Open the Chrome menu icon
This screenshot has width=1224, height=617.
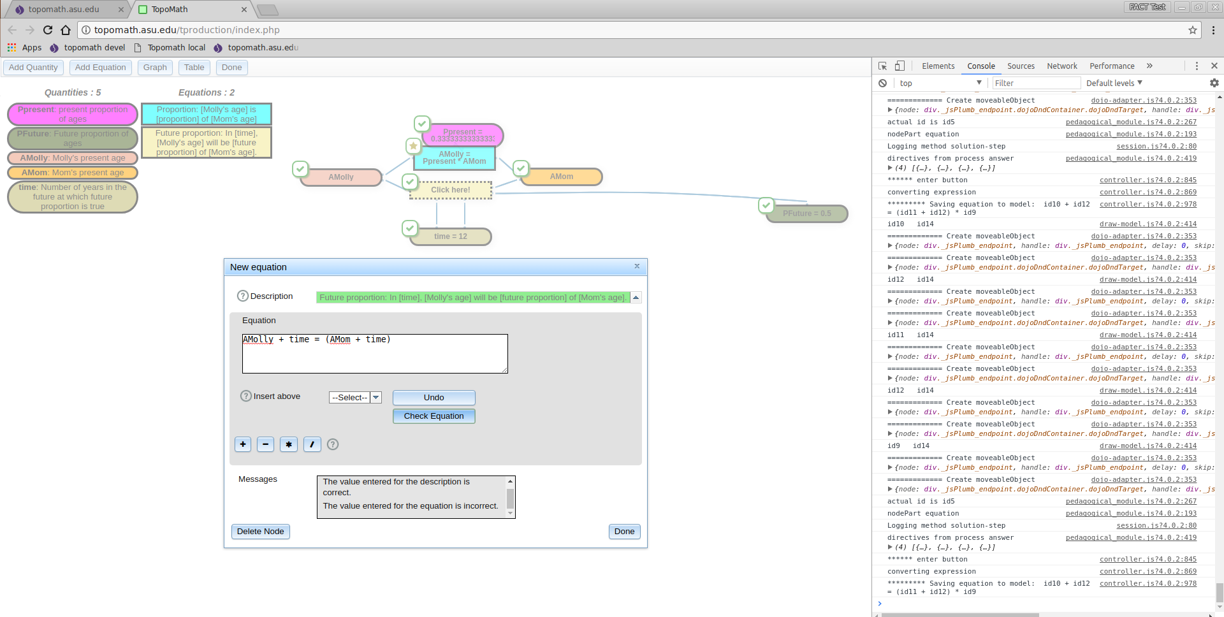click(x=1213, y=30)
